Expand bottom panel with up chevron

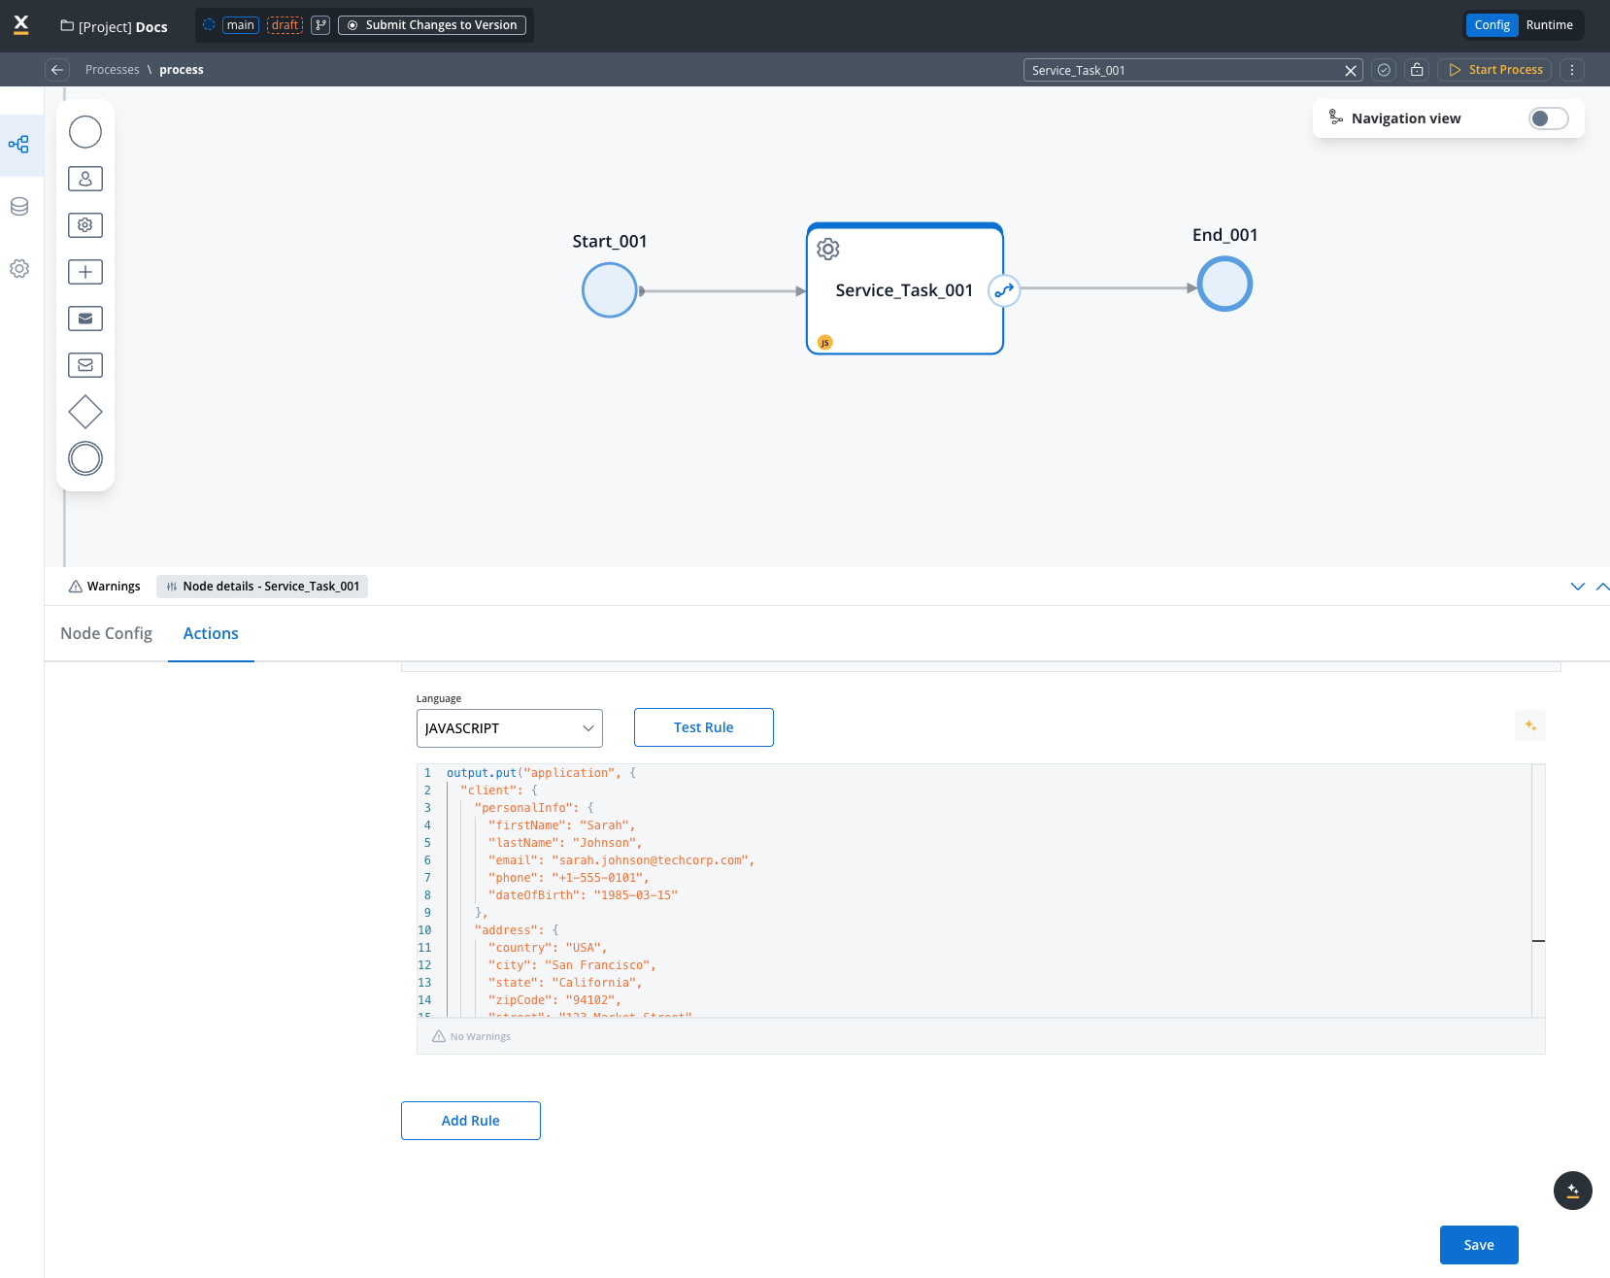coord(1602,587)
